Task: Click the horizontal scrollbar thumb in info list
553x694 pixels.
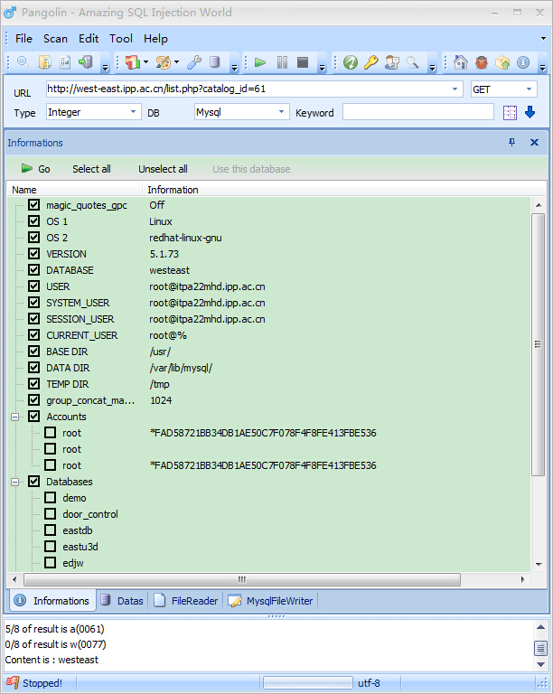Action: 242,579
